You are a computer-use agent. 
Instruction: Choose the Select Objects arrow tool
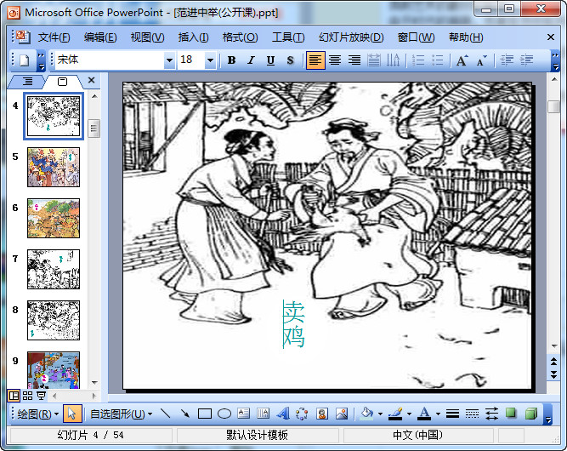pos(72,414)
